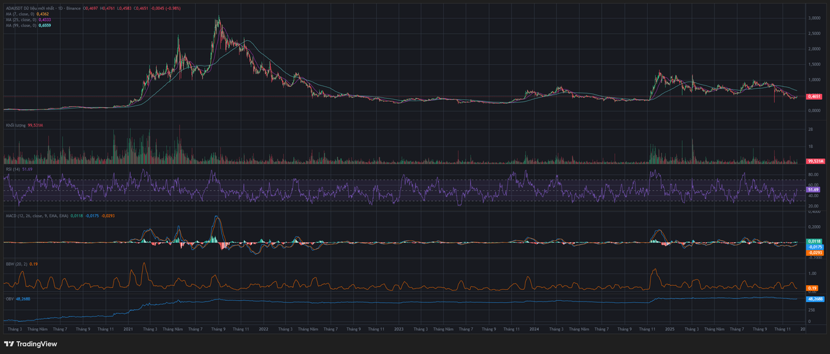The width and height of the screenshot is (830, 354).
Task: Select the RSI (14) indicator legend
Action: pyautogui.click(x=13, y=169)
